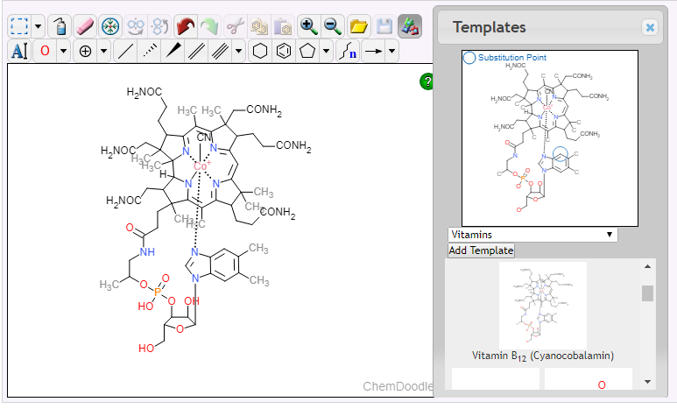Choose the single bond line tool
Image resolution: width=677 pixels, height=409 pixels.
pyautogui.click(x=126, y=51)
